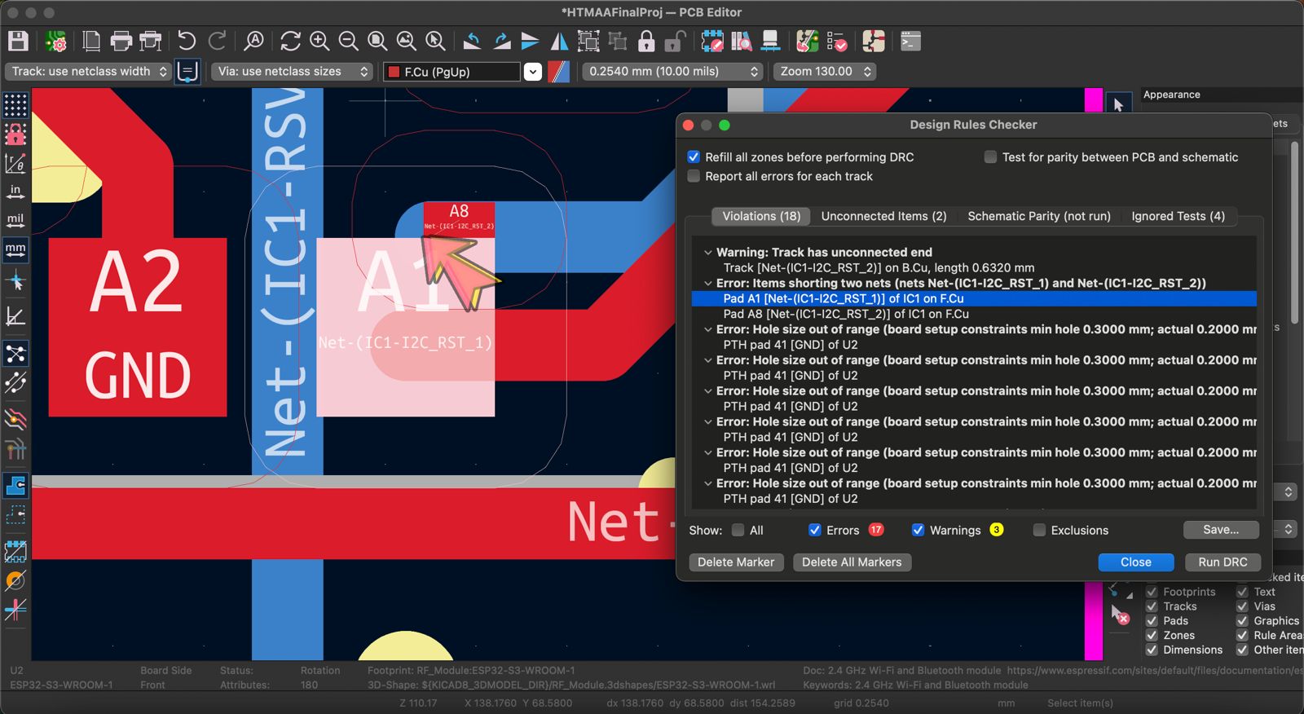Click the lock items toolbar icon
Image resolution: width=1304 pixels, height=714 pixels.
click(646, 41)
